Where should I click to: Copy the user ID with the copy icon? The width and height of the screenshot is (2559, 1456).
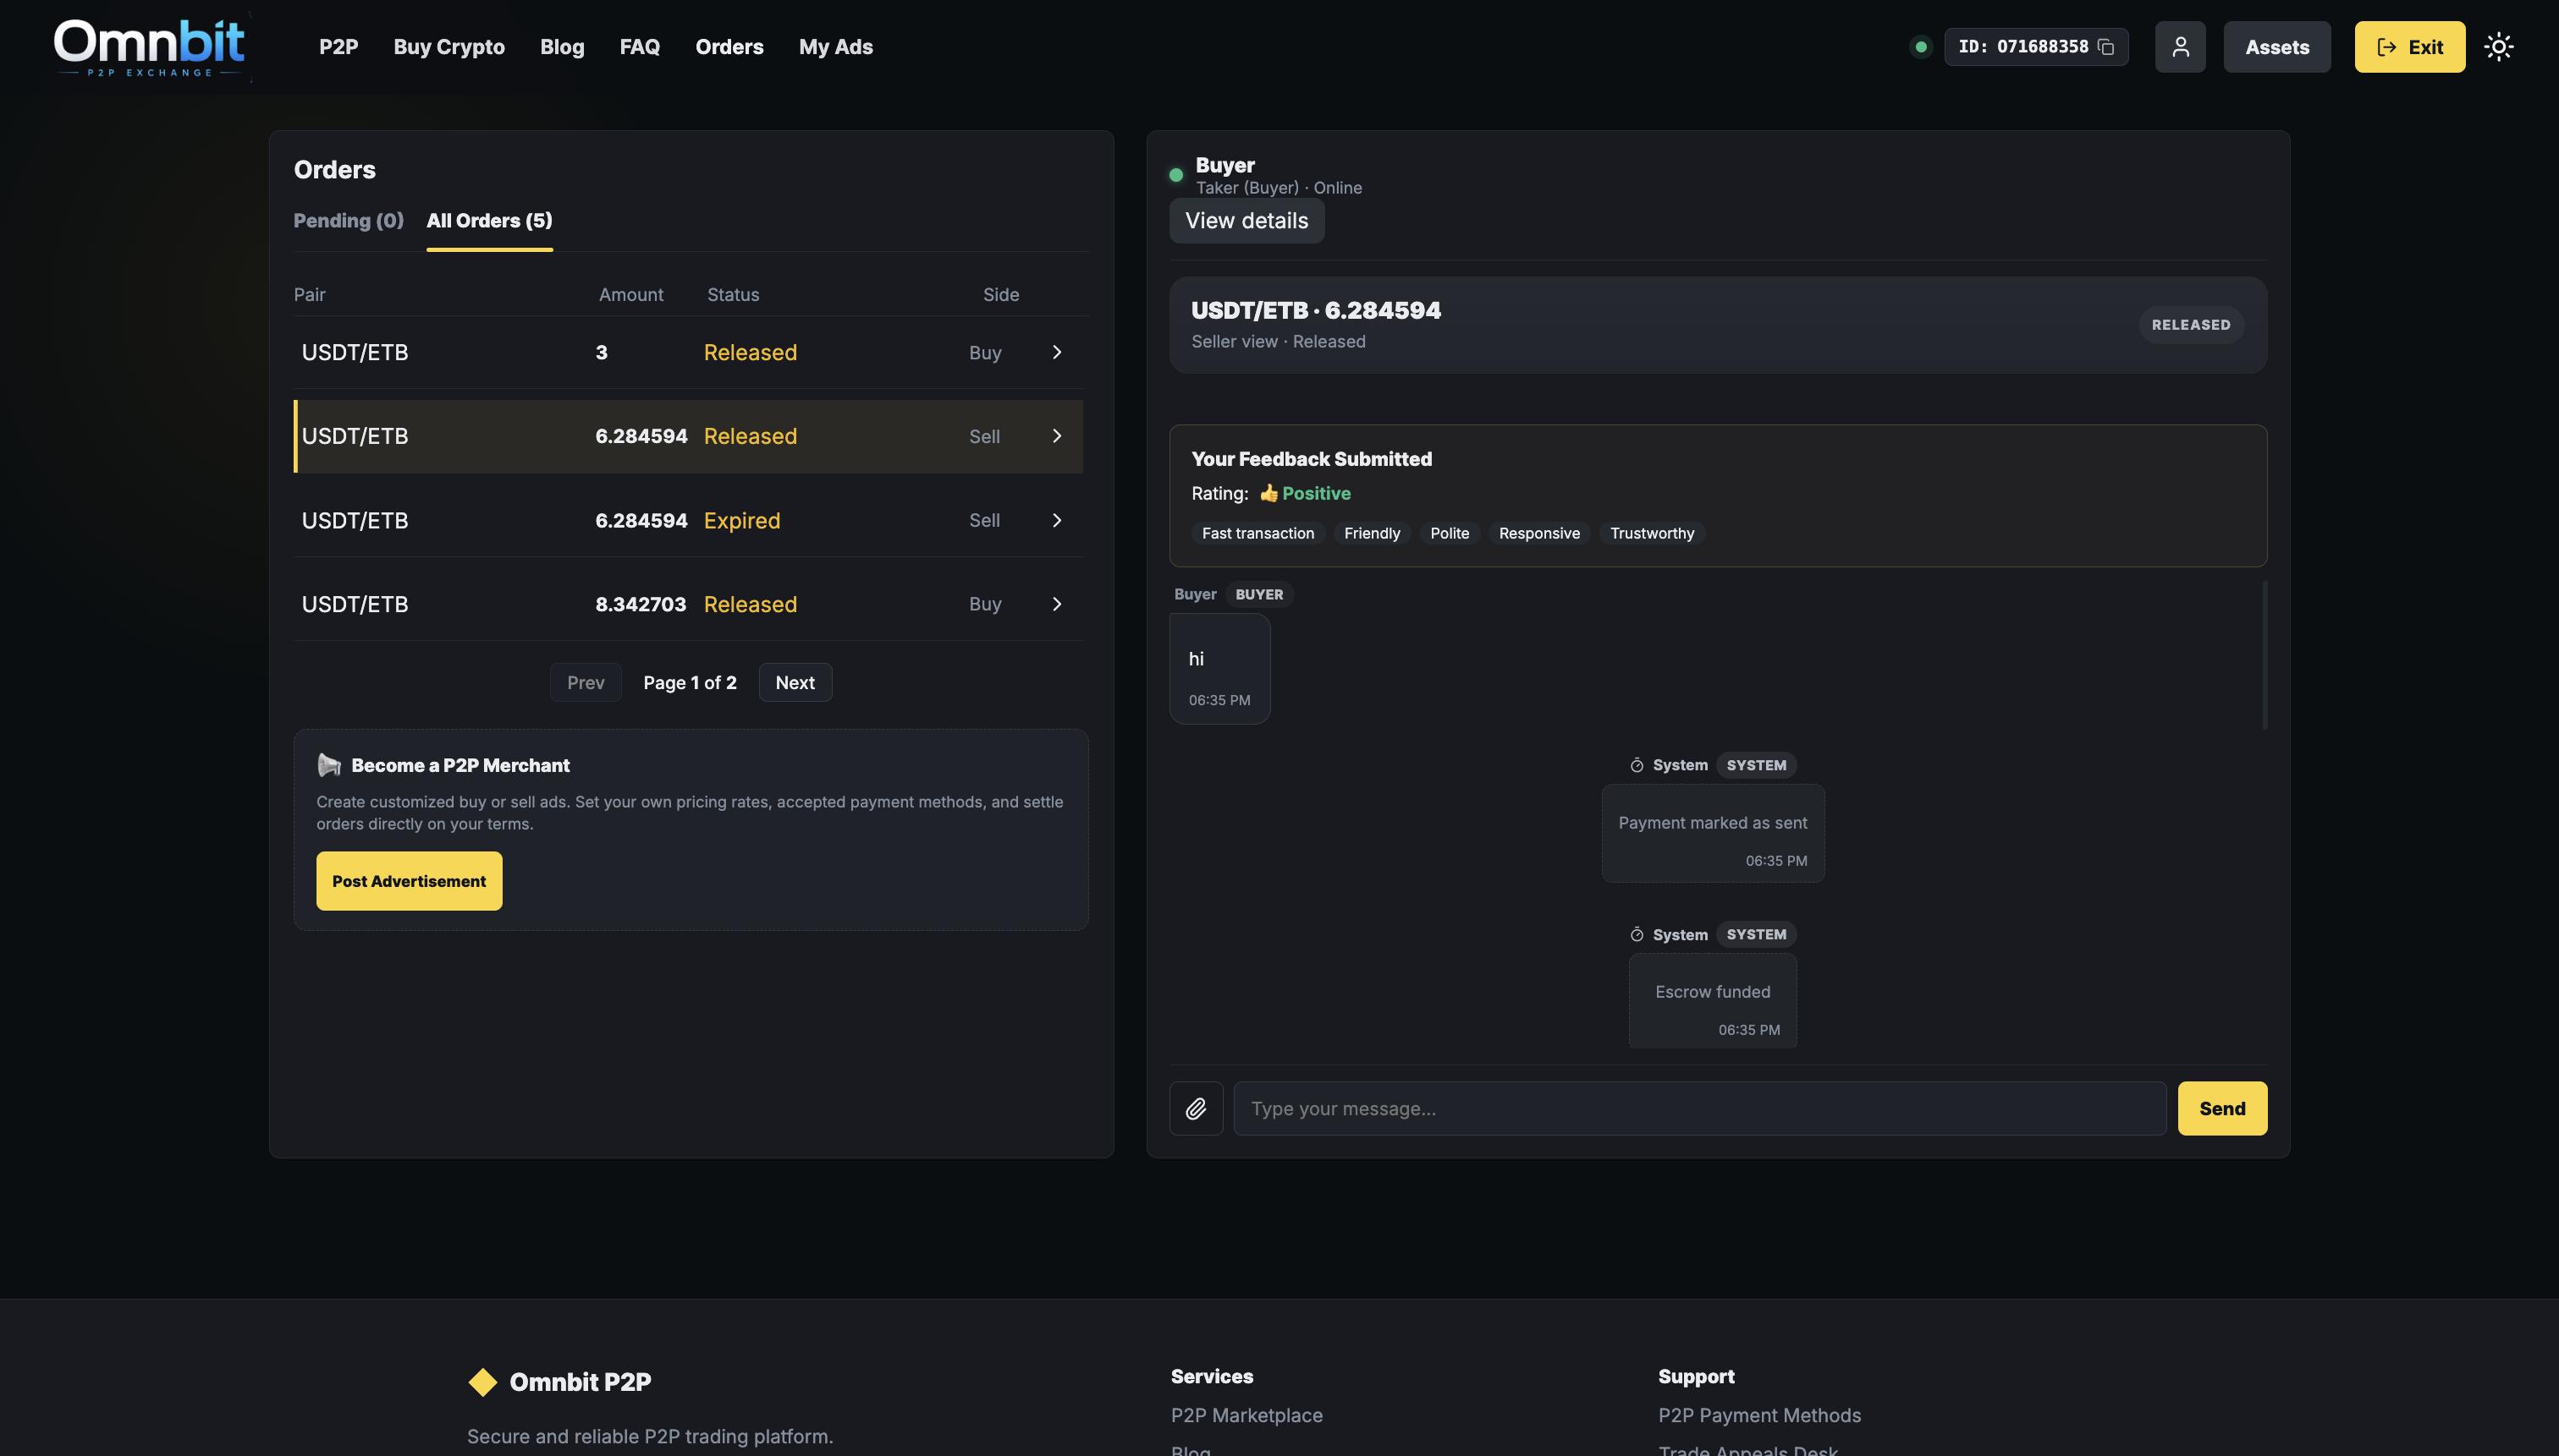[x=2105, y=47]
